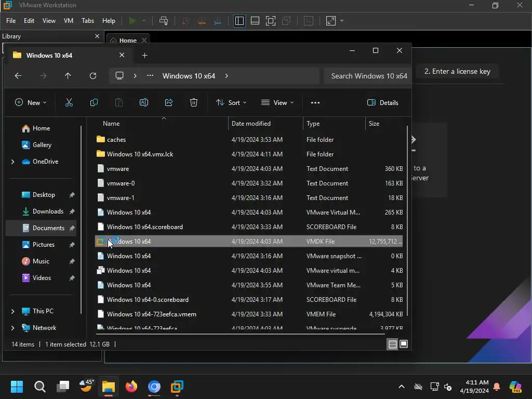Open the VMware File menu
Viewport: 532px width, 399px height.
[11, 21]
